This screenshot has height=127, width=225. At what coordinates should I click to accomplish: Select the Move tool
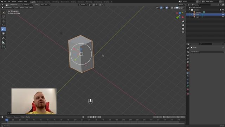click(x=3, y=21)
